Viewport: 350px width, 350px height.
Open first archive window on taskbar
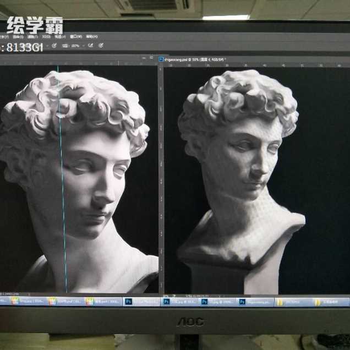(x=27, y=302)
